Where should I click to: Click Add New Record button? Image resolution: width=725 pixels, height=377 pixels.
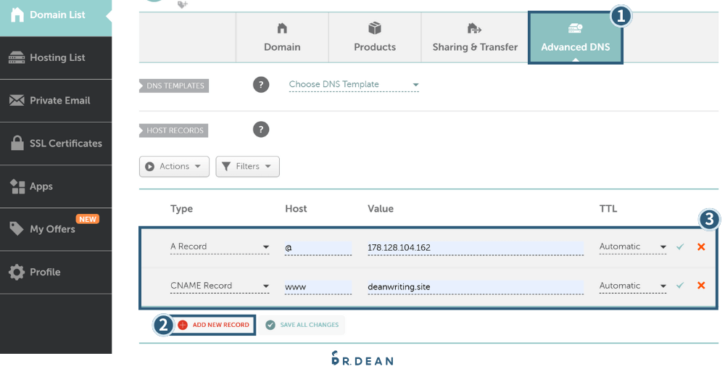(x=214, y=325)
